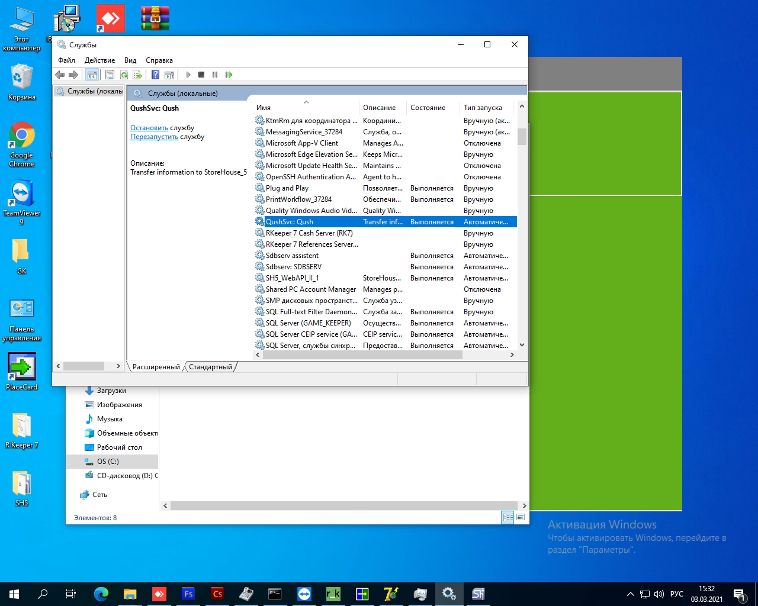Click tree pane horizontal scrollbar right arrow
The image size is (758, 606).
click(x=118, y=366)
